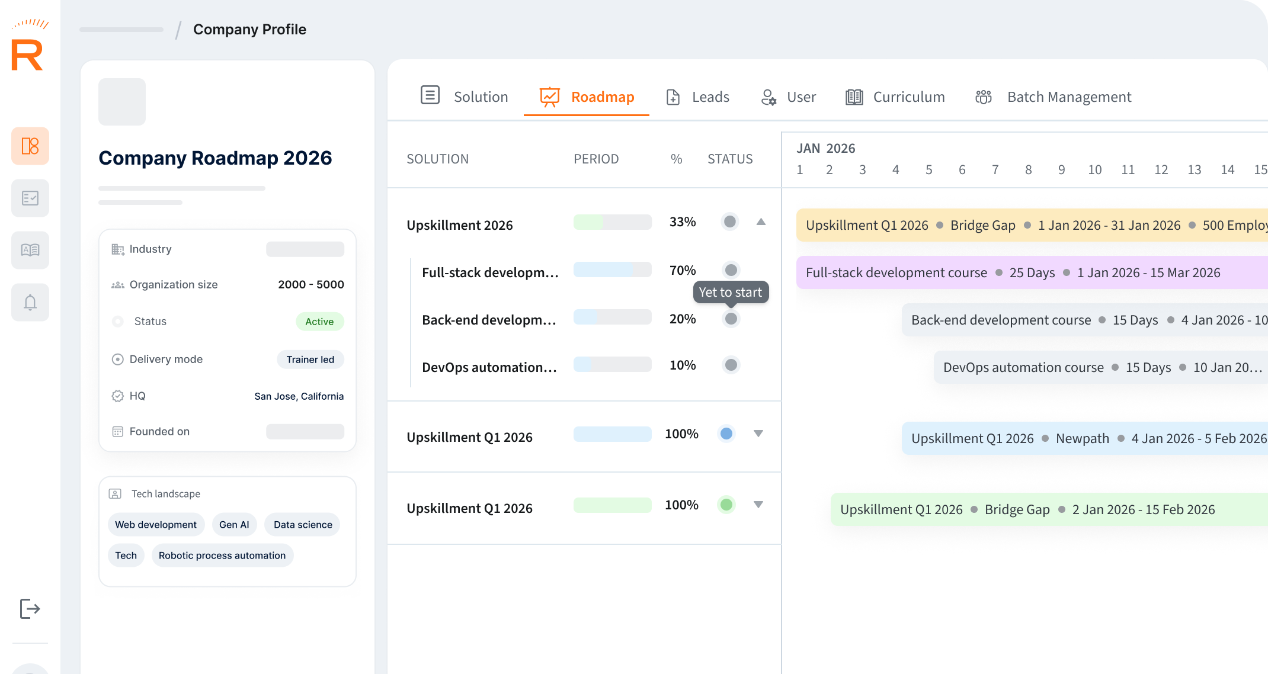Click blue status dot for Upskillment Q1
Screen dimensions: 1268x674
tap(726, 434)
